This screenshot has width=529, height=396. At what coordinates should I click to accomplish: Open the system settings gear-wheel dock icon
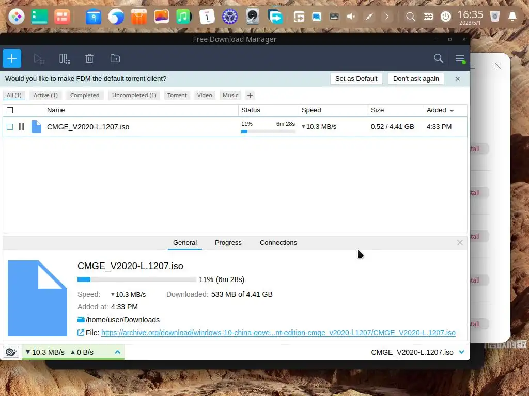(x=230, y=16)
